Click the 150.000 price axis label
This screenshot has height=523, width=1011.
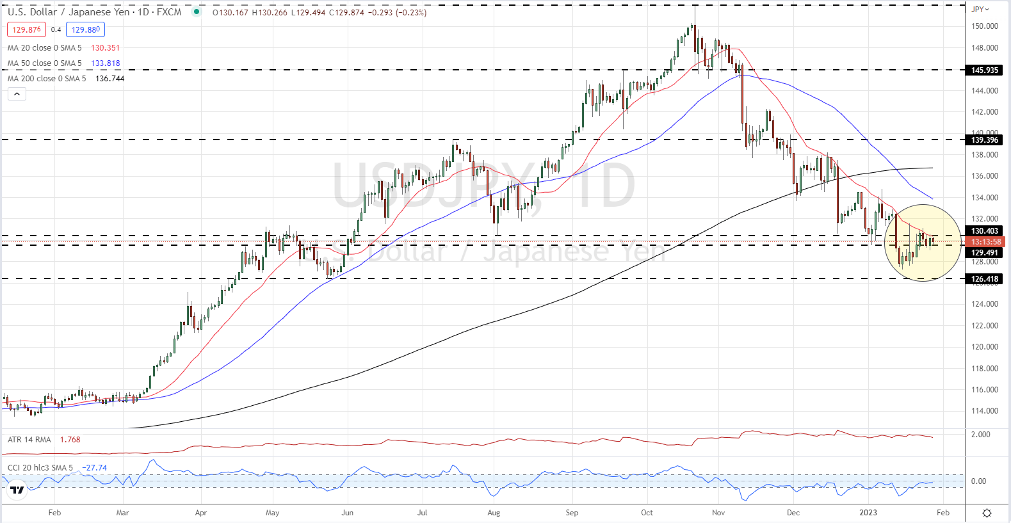pyautogui.click(x=985, y=26)
